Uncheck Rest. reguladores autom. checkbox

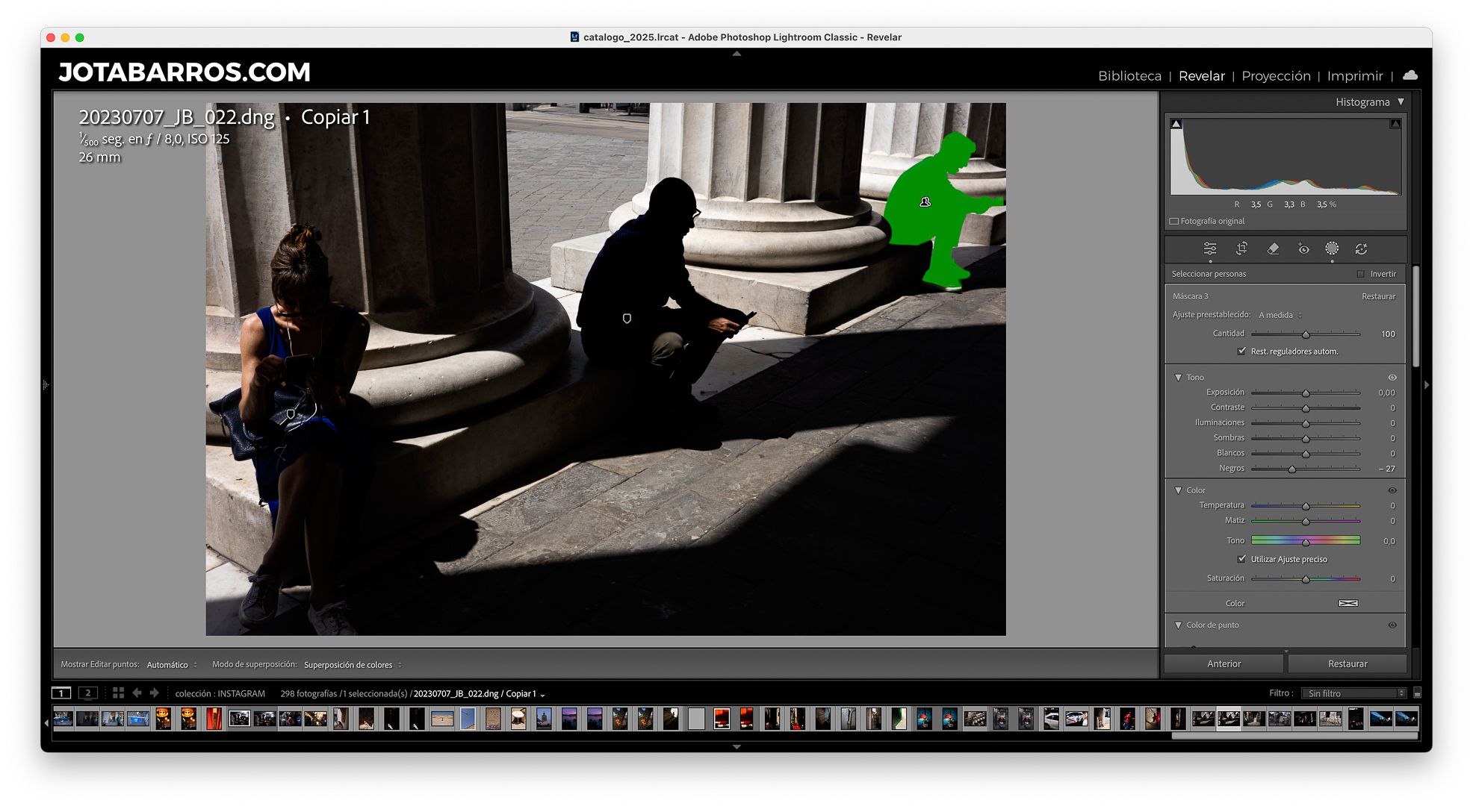pos(1241,351)
